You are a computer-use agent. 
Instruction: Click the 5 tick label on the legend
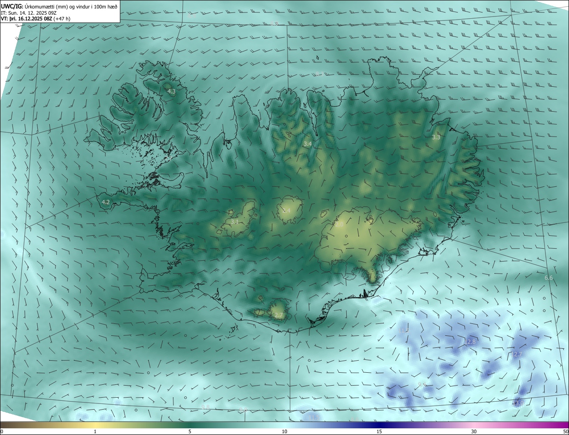(x=190, y=431)
